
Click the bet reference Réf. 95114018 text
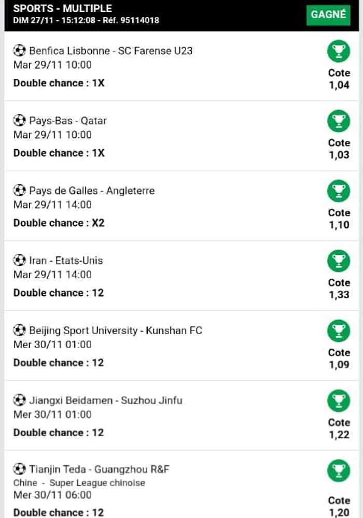131,20
